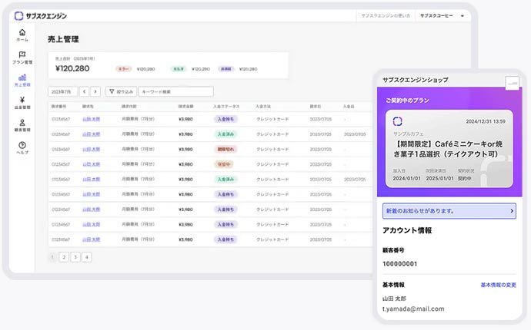This screenshot has height=330, width=531.
Task: Click the 顧客番号 label
Action: click(393, 250)
